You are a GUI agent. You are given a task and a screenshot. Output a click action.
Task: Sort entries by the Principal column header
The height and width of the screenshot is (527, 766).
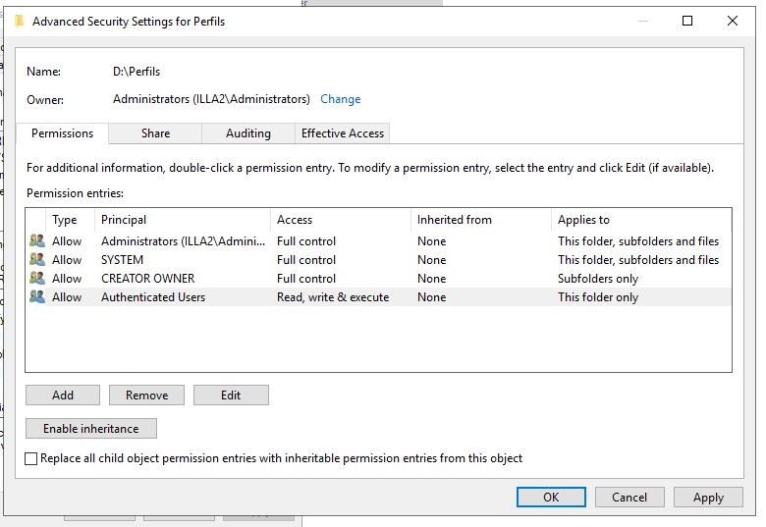[x=182, y=220]
